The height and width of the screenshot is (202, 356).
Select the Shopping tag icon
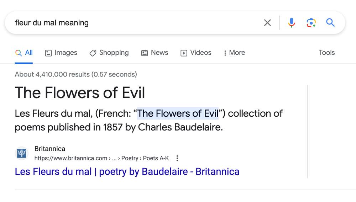pos(93,53)
